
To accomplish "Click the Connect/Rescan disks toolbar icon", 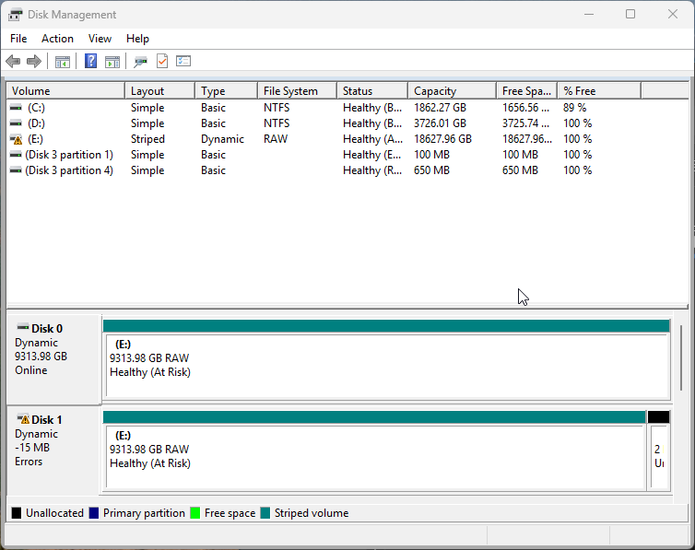I will [140, 62].
